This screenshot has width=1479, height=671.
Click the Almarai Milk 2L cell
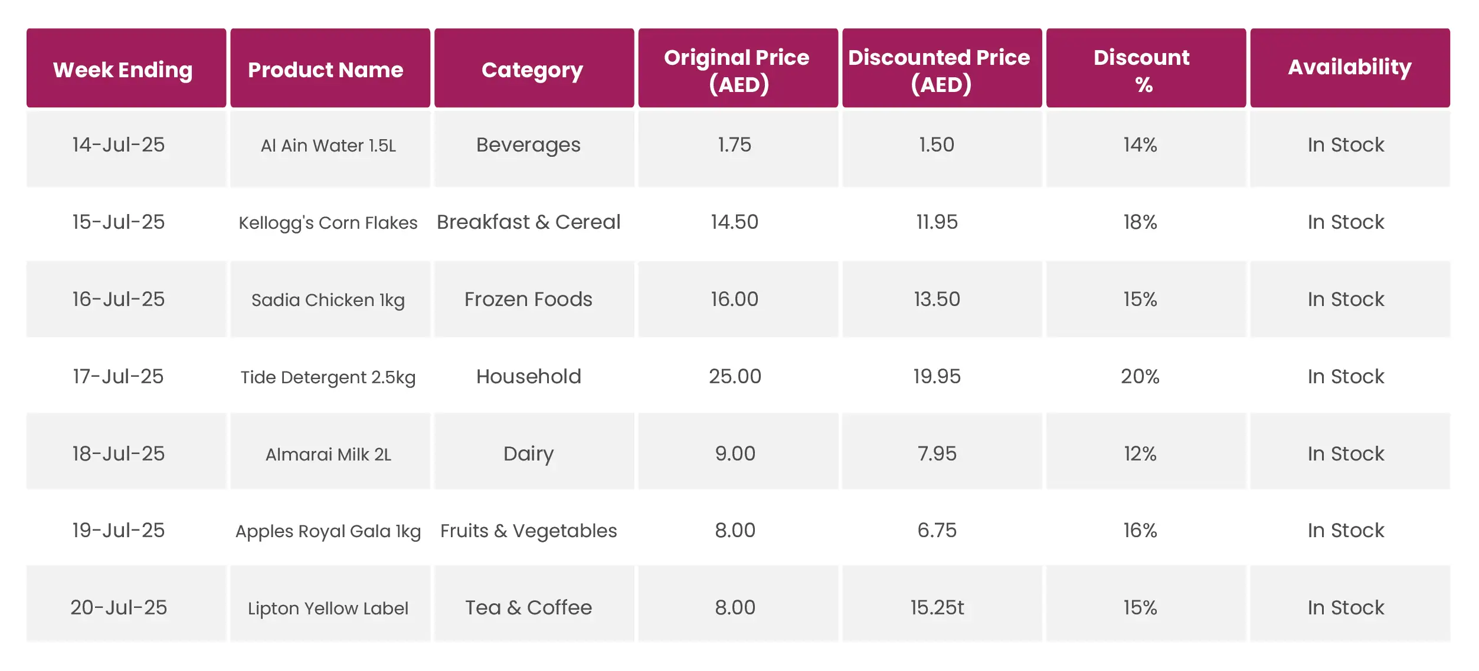328,454
